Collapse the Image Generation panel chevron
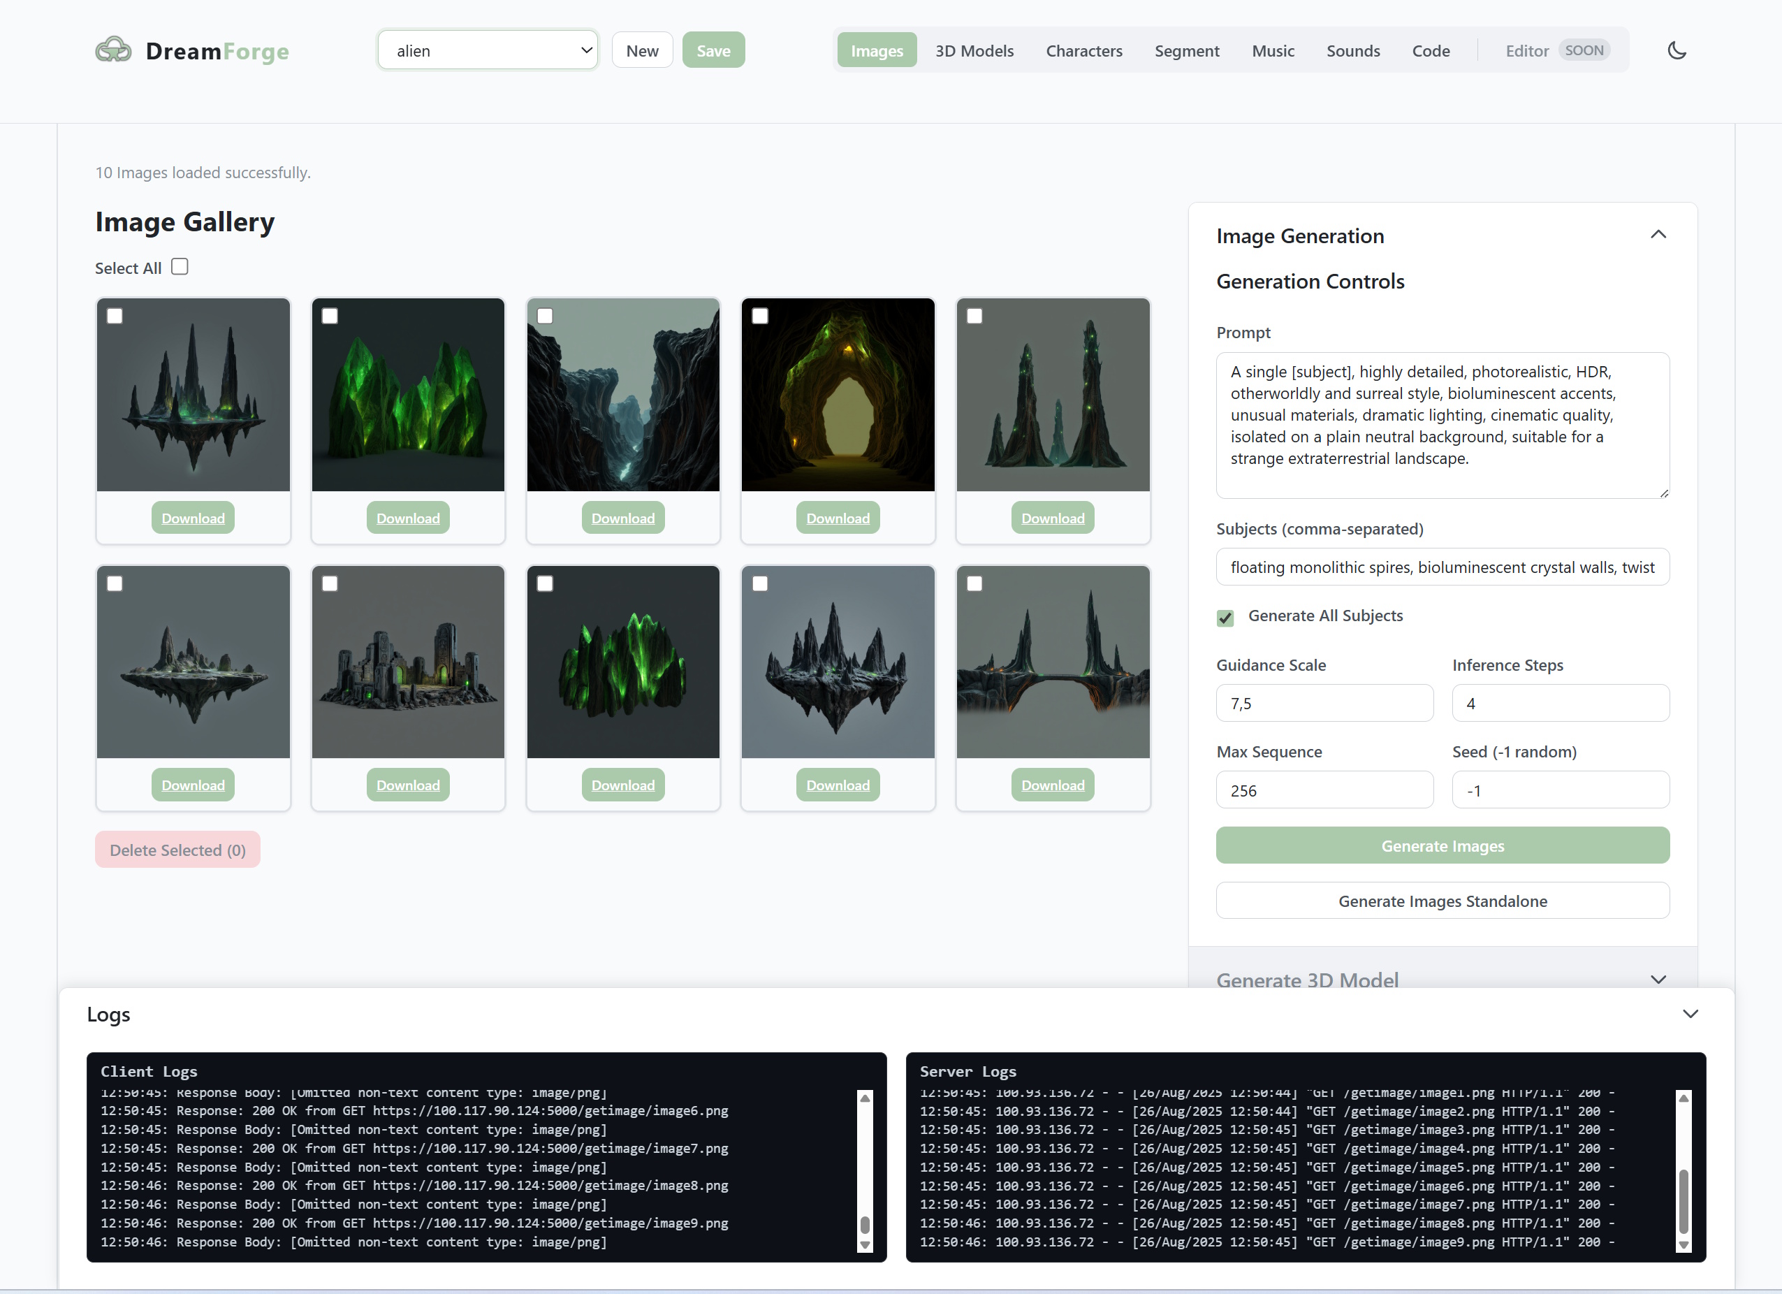The width and height of the screenshot is (1782, 1294). (1658, 235)
